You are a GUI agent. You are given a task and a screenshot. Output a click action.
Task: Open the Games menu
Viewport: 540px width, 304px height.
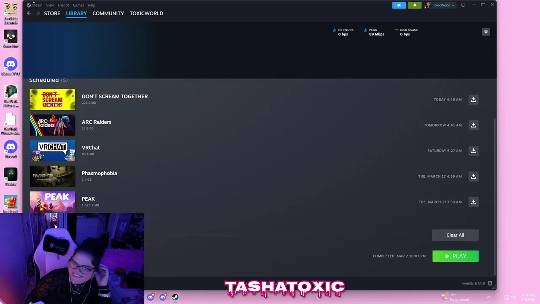78,5
